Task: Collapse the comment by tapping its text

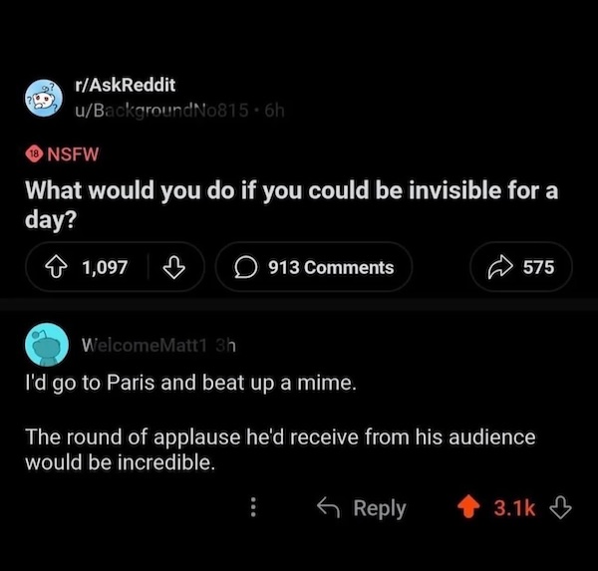Action: 280,423
